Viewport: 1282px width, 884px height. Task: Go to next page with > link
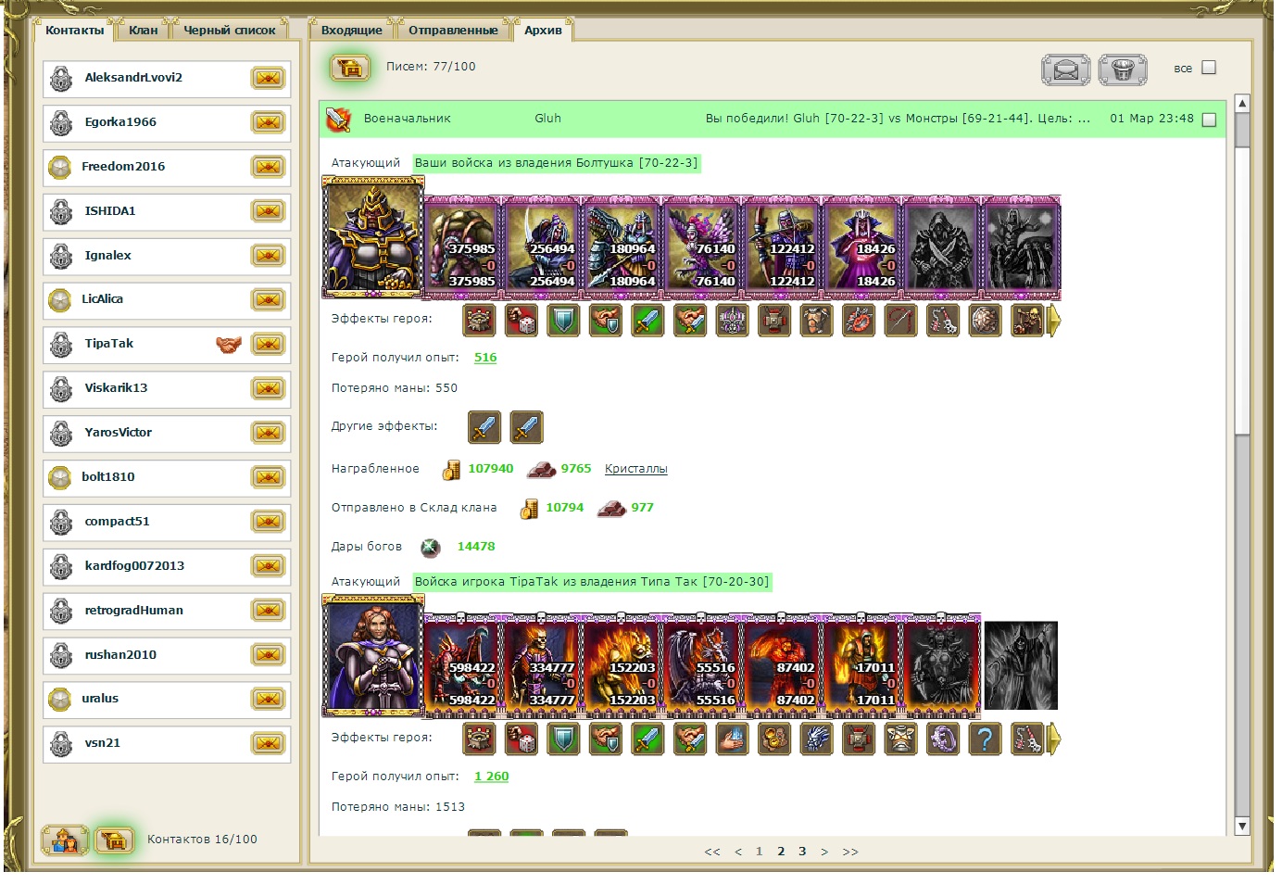point(824,852)
